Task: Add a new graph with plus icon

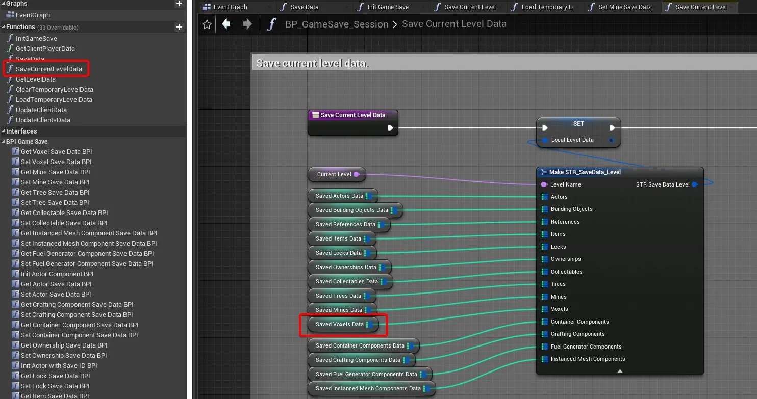Action: (x=179, y=4)
